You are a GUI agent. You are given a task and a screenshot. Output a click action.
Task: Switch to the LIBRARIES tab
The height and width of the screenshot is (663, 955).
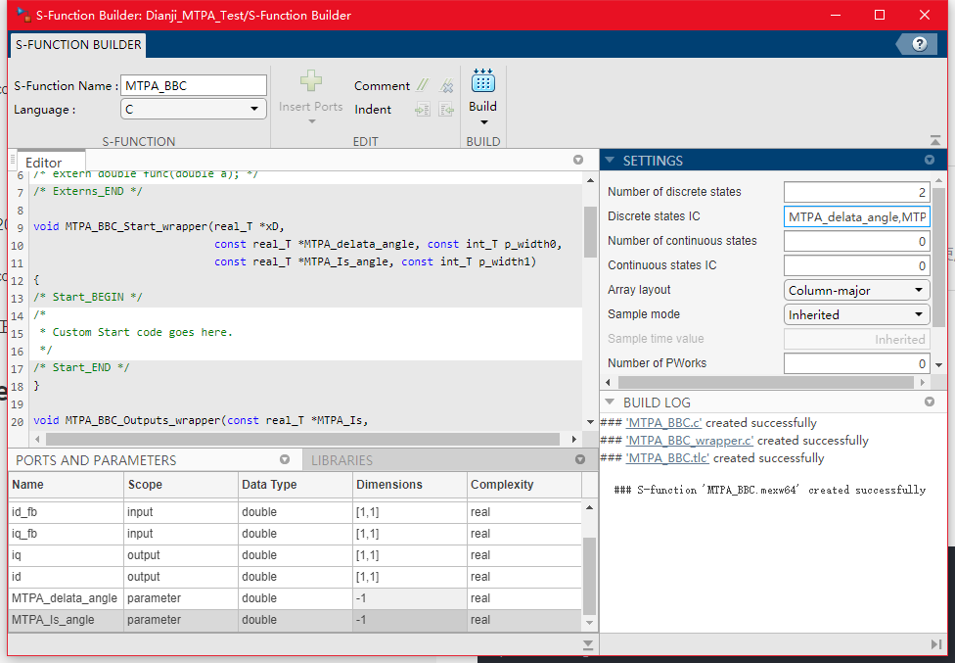342,460
